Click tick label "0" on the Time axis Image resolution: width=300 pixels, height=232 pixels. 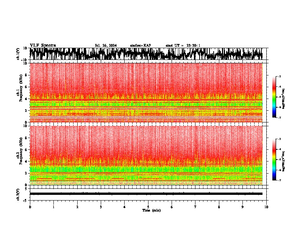(30, 207)
